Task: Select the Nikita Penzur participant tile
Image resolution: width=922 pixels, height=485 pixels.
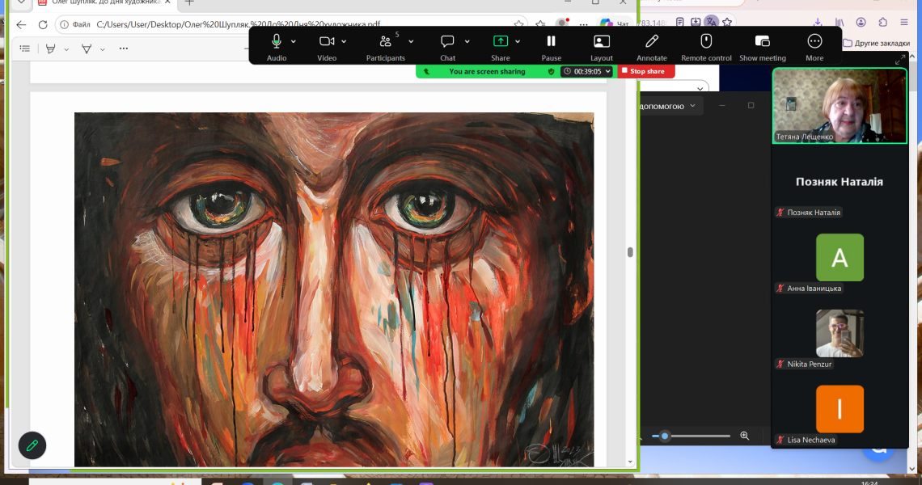Action: click(840, 334)
